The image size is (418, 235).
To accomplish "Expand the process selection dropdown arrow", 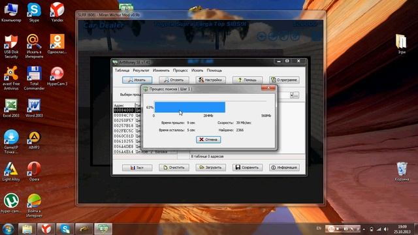I will [x=291, y=95].
